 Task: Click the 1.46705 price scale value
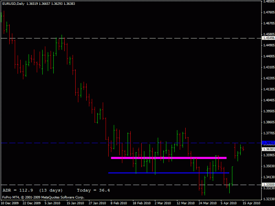pos(269,23)
